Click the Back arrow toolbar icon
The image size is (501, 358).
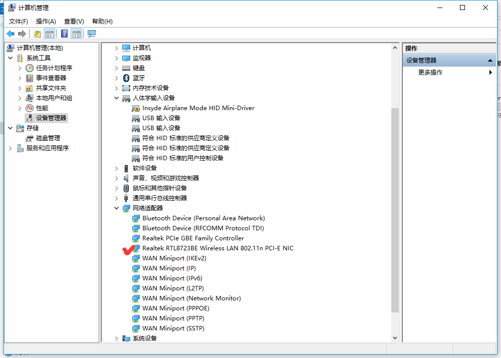click(x=11, y=34)
